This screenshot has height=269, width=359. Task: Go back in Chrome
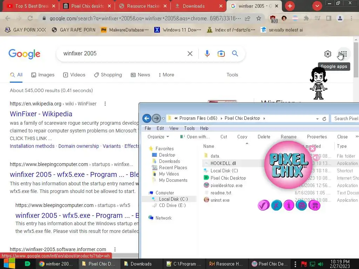point(8,18)
